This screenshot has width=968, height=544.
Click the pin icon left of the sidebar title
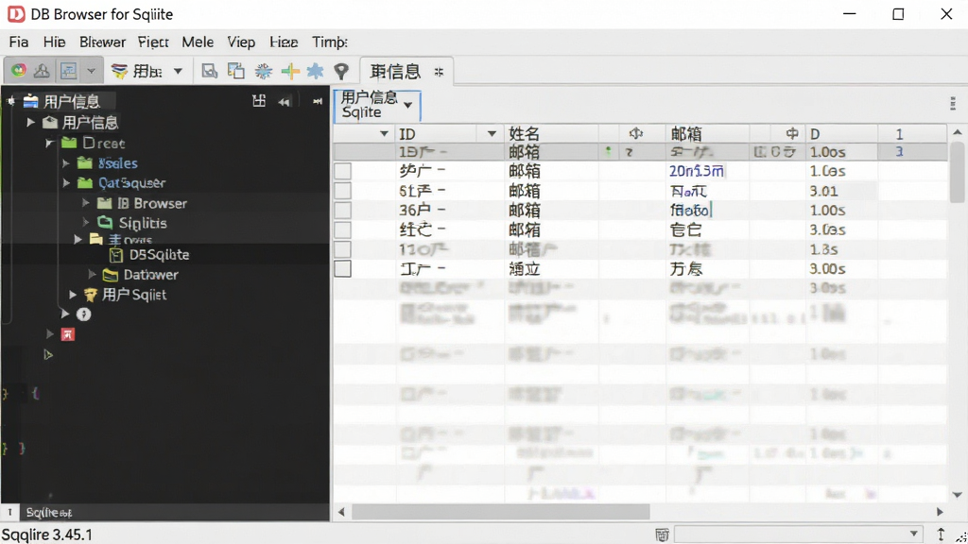tap(11, 100)
